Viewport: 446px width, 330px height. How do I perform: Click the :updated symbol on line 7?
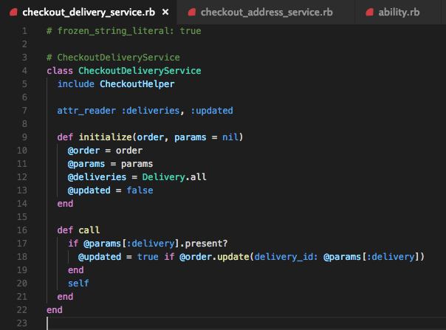pyautogui.click(x=212, y=111)
